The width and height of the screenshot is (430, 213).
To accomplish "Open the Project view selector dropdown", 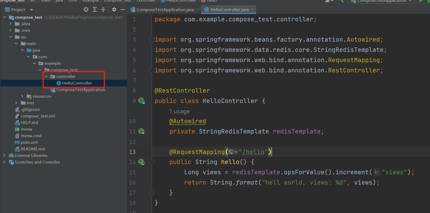I will coord(32,10).
